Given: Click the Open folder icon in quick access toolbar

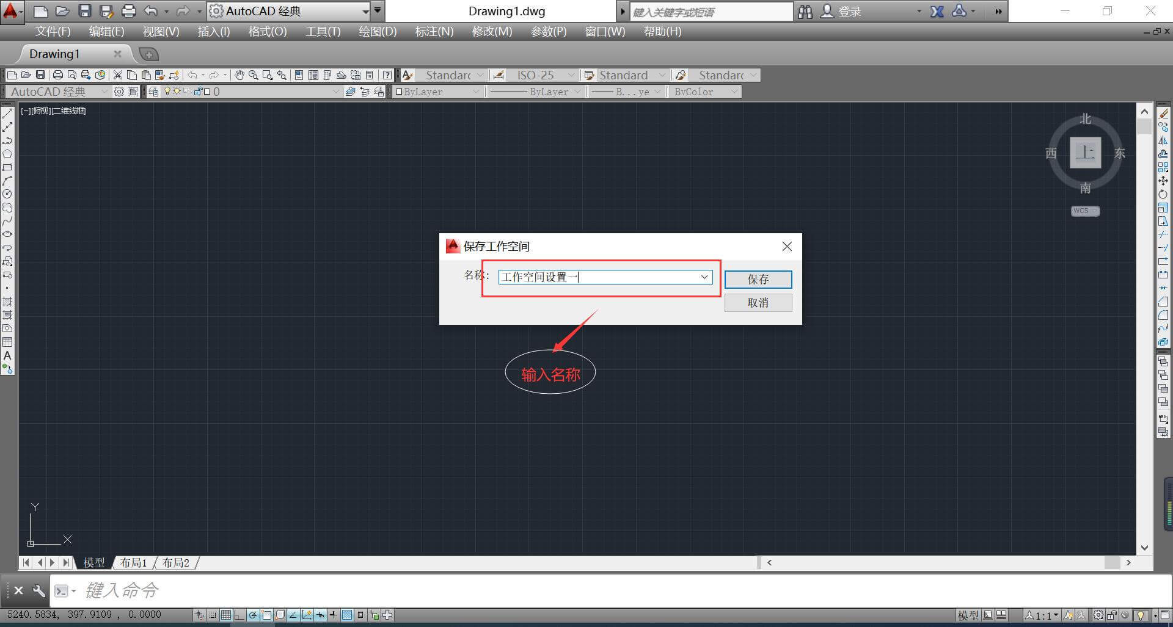Looking at the screenshot, I should pyautogui.click(x=62, y=11).
